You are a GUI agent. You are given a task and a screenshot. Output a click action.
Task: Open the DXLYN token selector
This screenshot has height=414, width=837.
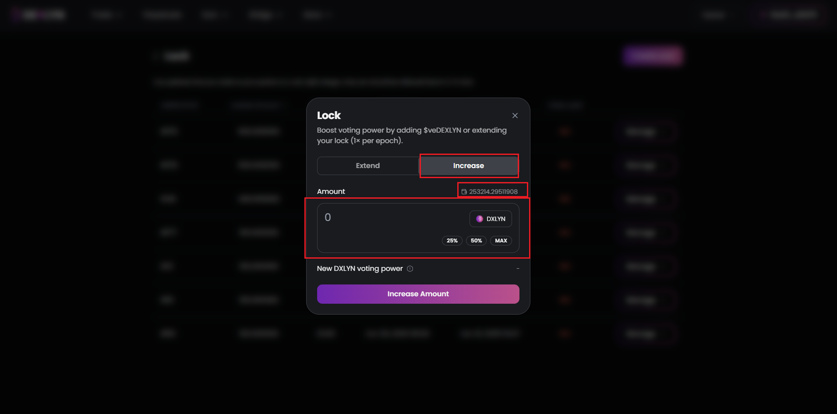[x=491, y=219]
